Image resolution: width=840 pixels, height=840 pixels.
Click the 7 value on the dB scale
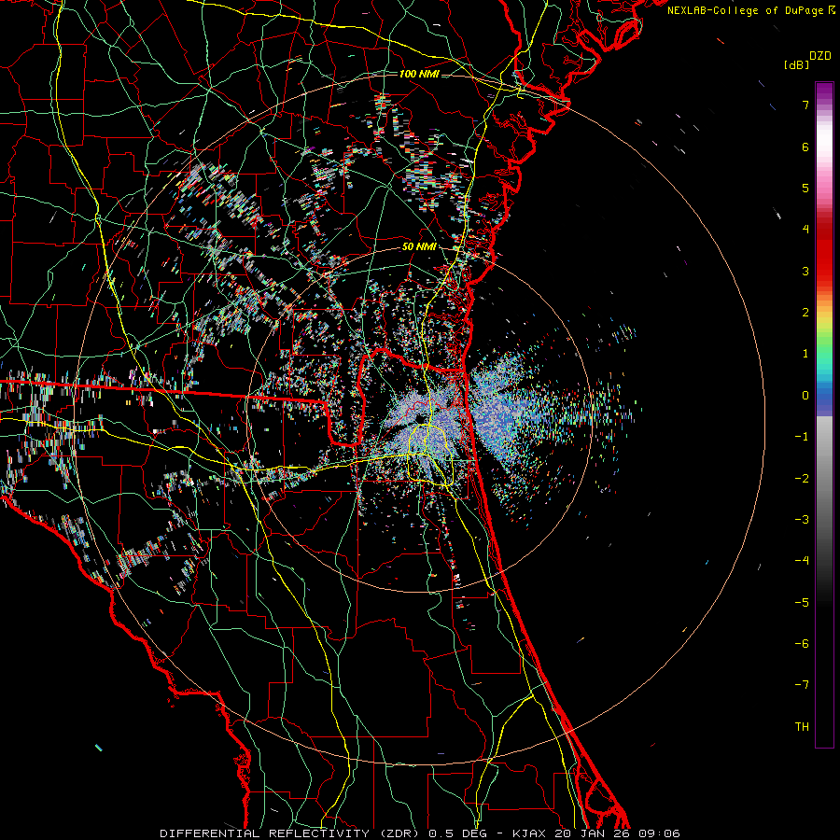coord(805,105)
